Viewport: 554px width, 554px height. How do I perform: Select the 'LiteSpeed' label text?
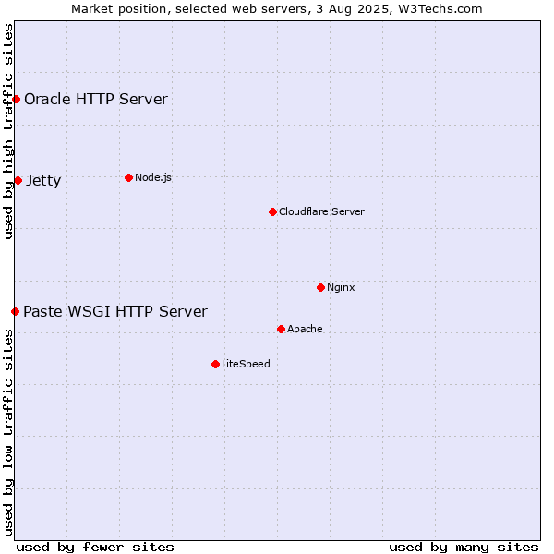(x=246, y=364)
